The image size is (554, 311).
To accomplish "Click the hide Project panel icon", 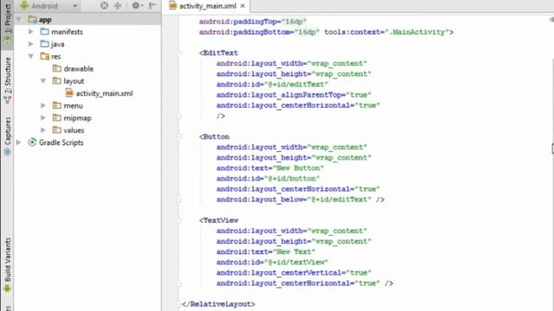I will pyautogui.click(x=152, y=5).
